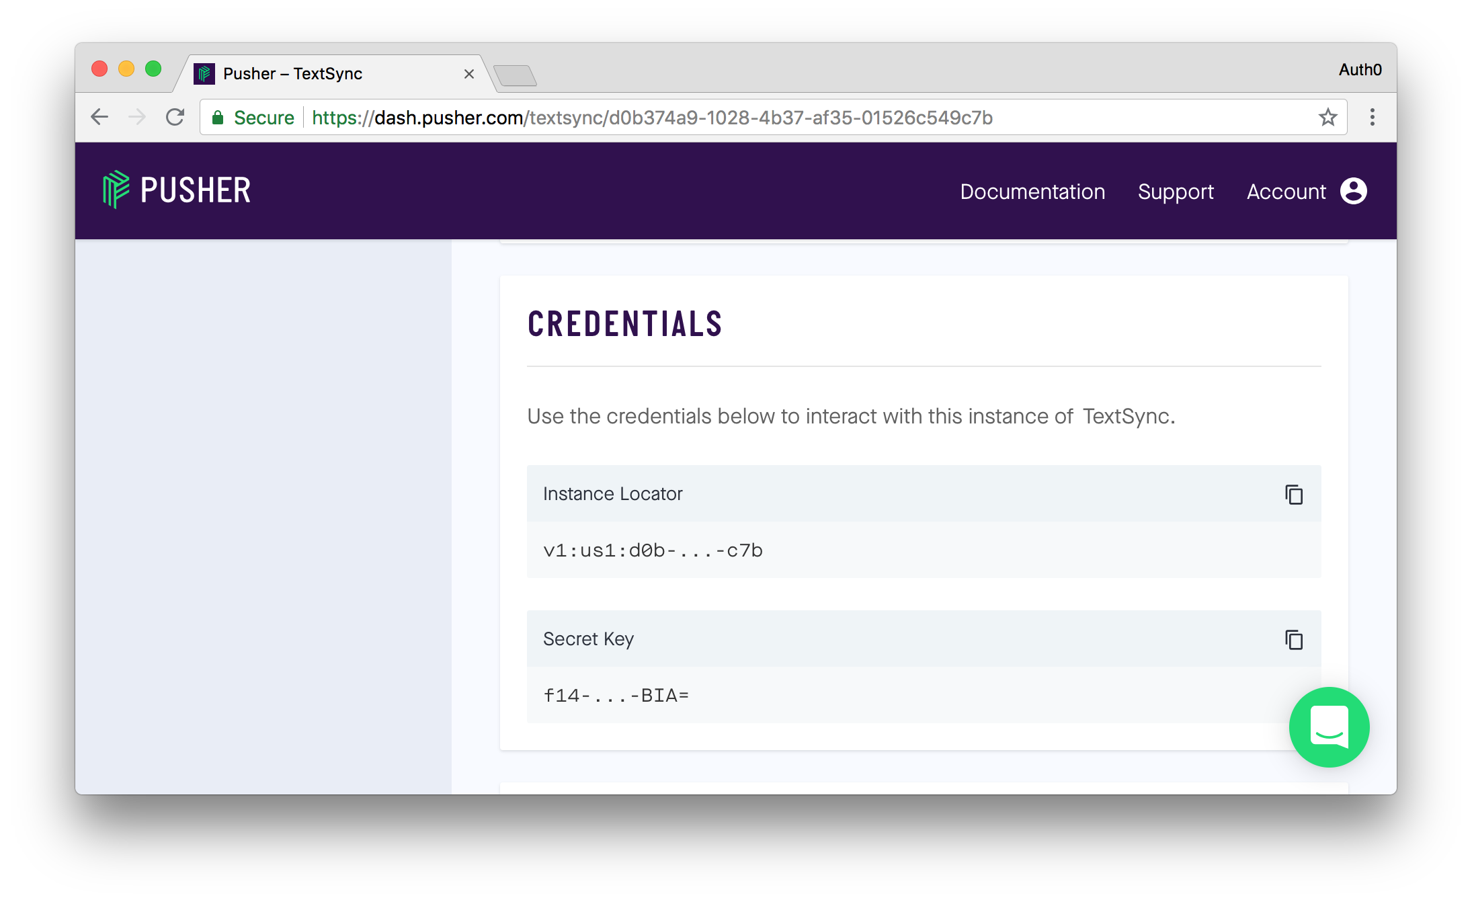Image resolution: width=1472 pixels, height=902 pixels.
Task: Open the Chrome three-dot menu
Action: point(1372,118)
